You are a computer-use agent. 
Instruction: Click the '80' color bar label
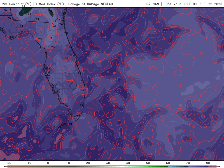208,163
